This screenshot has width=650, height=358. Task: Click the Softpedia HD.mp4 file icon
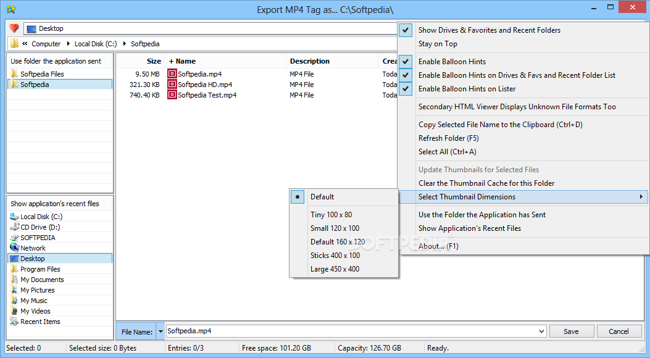(172, 84)
